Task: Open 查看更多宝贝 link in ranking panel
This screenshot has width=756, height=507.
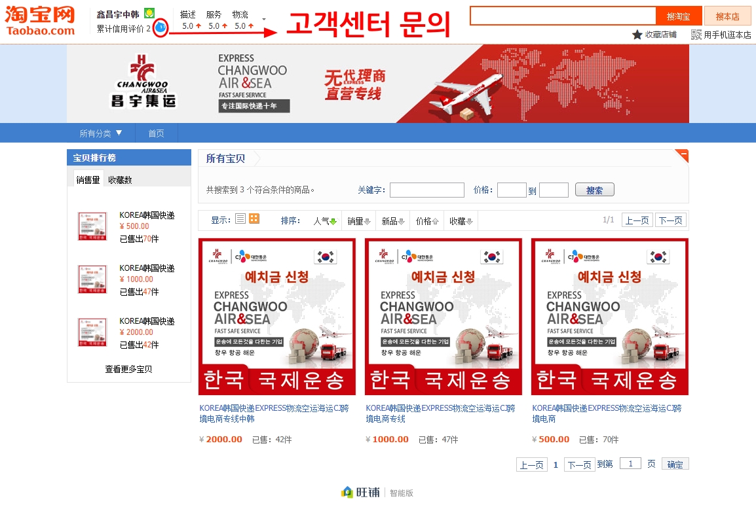Action: 129,370
